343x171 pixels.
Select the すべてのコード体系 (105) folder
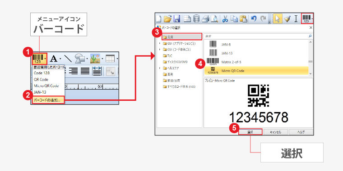click(179, 86)
